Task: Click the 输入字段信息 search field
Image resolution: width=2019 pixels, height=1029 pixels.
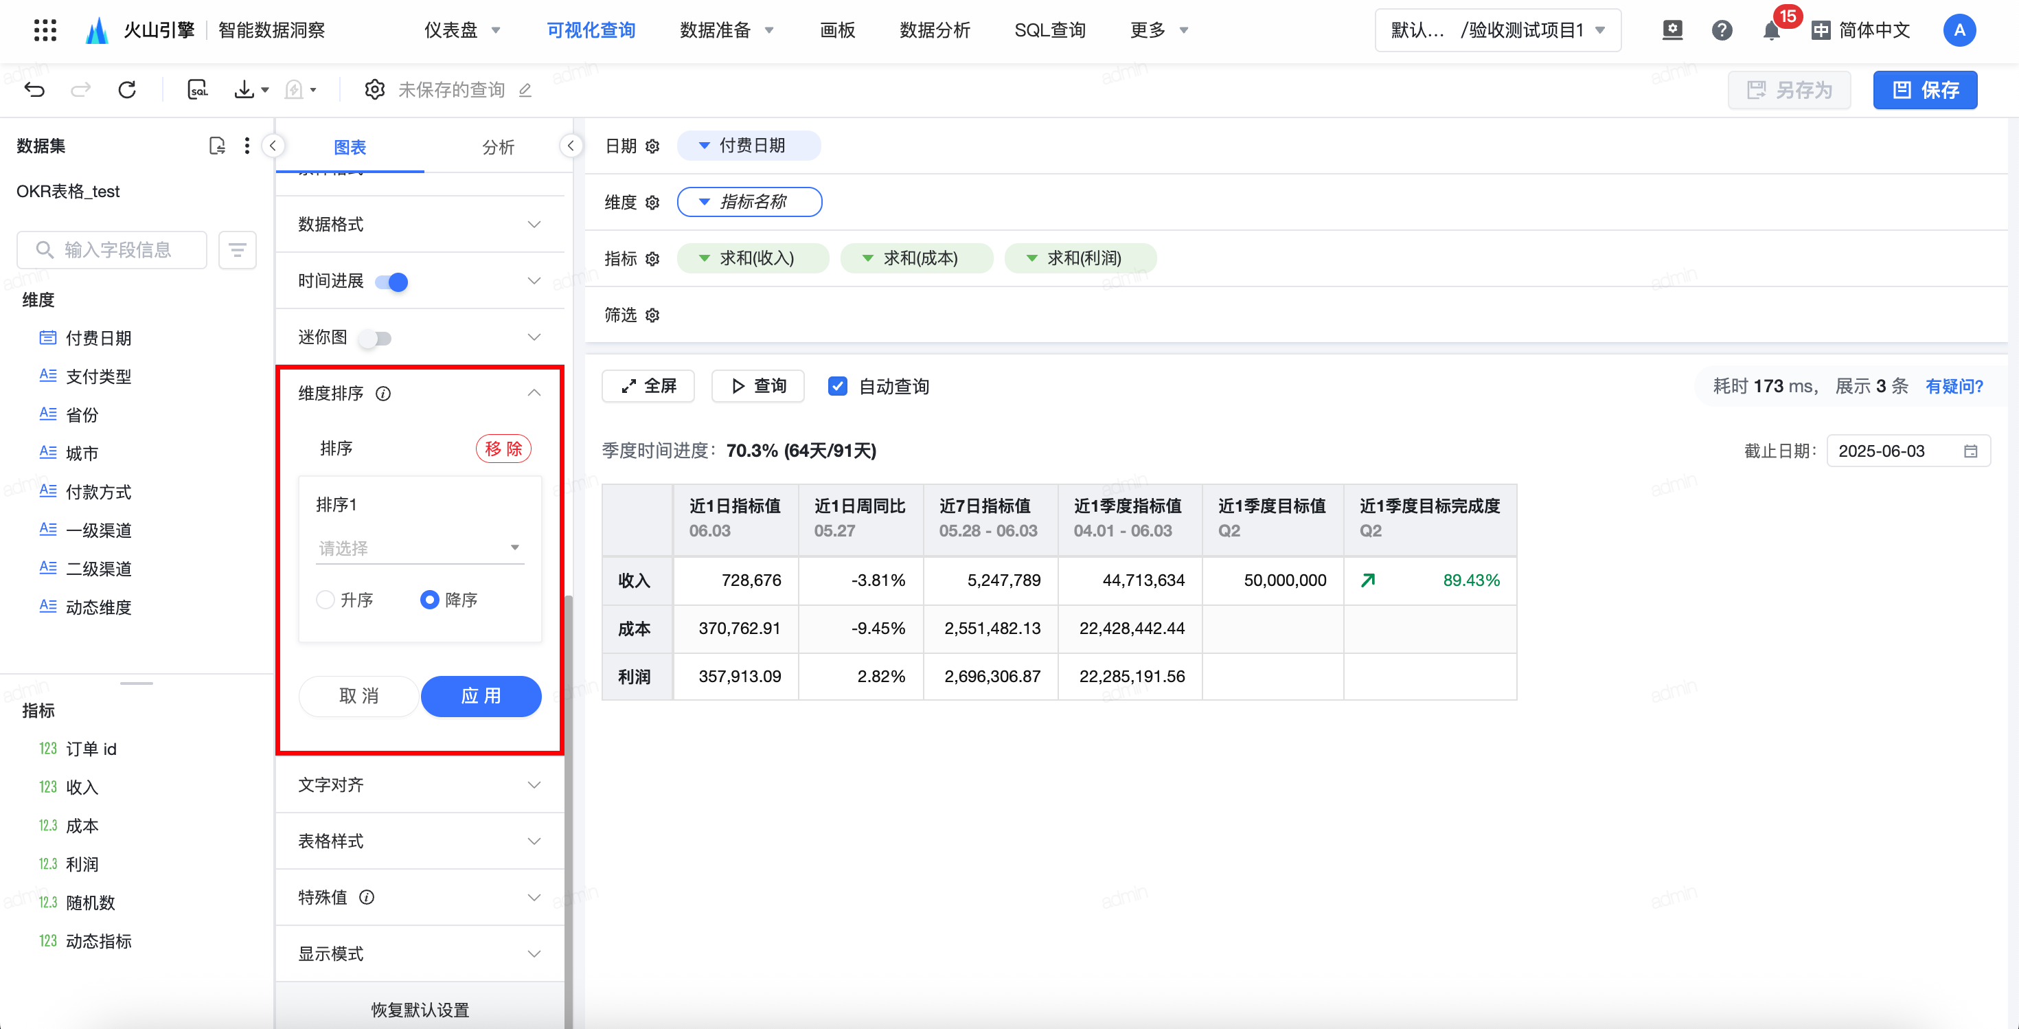Action: point(112,250)
